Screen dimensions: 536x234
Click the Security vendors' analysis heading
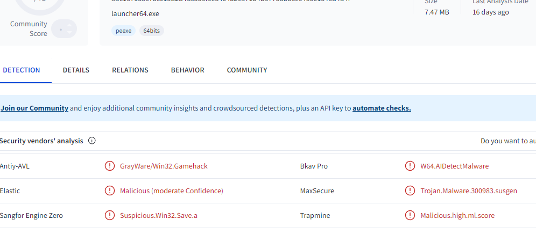tap(41, 141)
